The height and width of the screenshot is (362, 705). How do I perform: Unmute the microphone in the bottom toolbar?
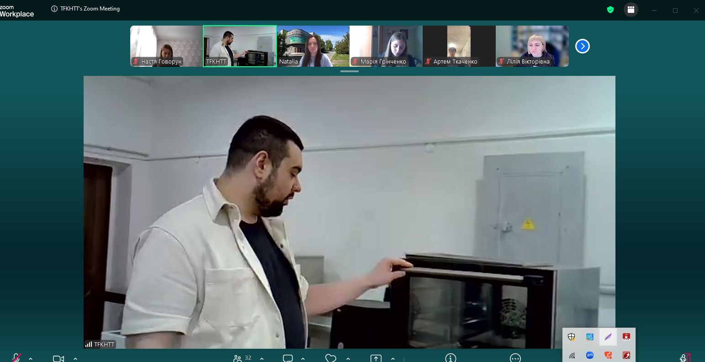pyautogui.click(x=16, y=358)
